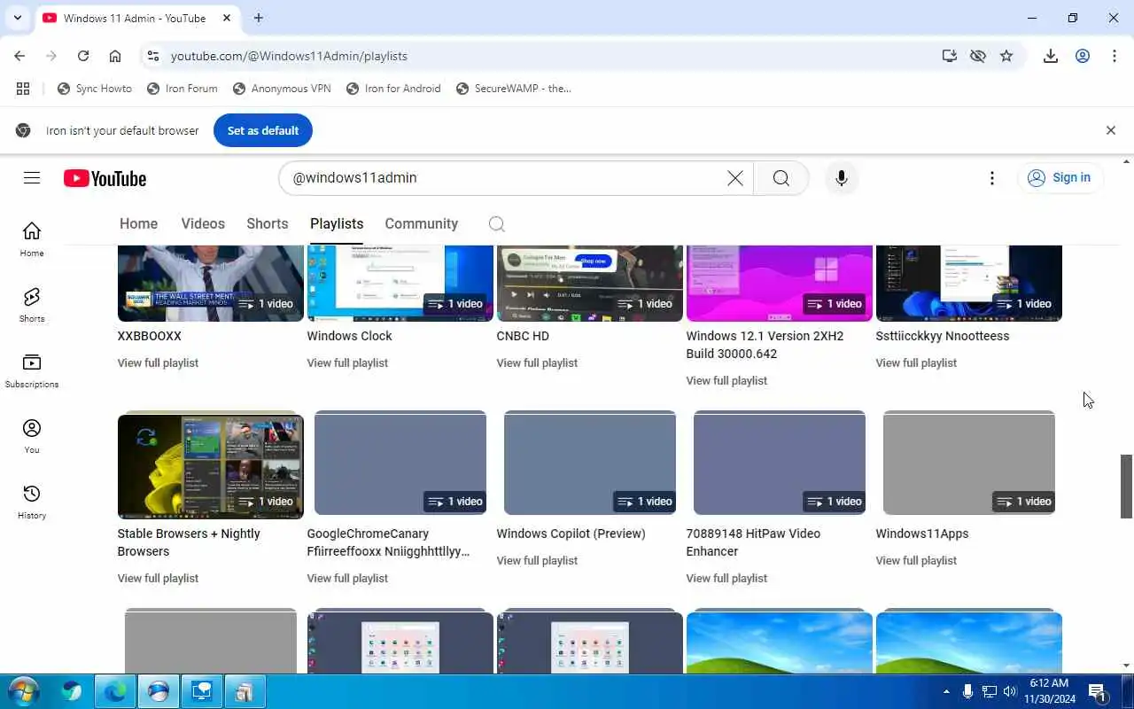The width and height of the screenshot is (1134, 709).
Task: Dismiss the default browser notification bar
Action: pyautogui.click(x=1111, y=130)
